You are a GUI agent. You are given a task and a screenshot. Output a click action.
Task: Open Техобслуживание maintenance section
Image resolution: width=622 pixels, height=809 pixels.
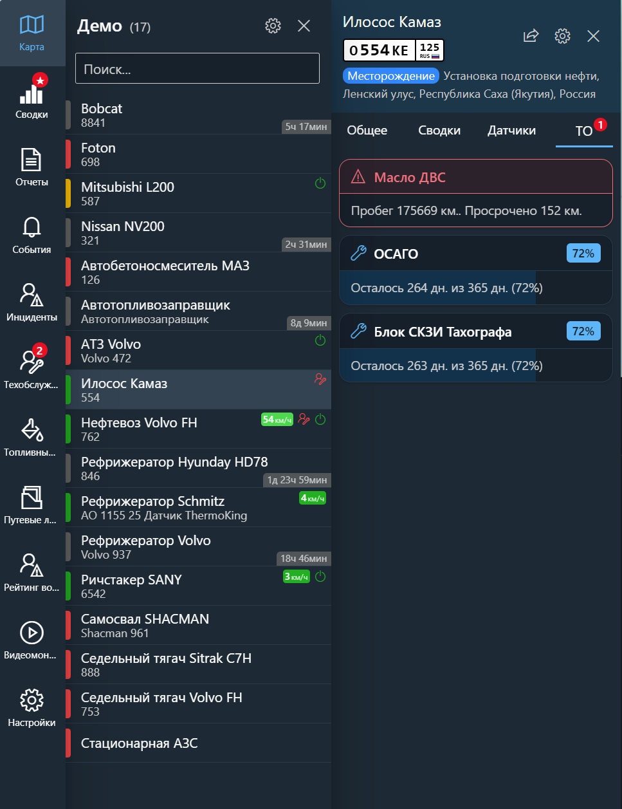pos(32,369)
